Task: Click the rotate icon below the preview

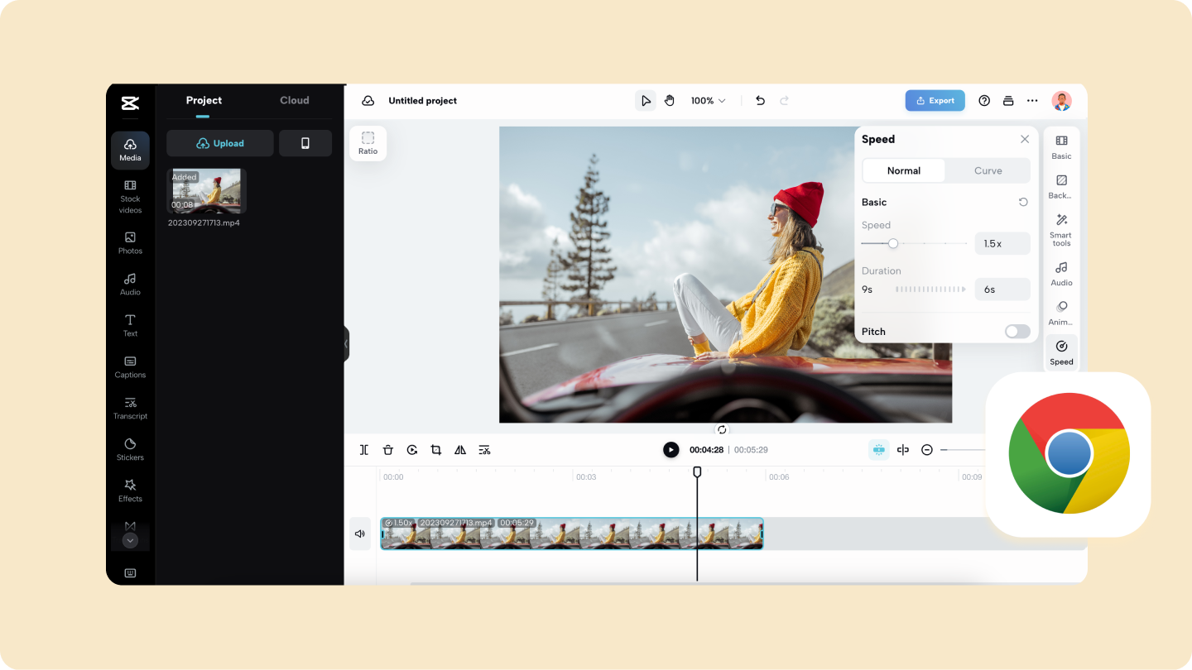Action: [x=722, y=429]
